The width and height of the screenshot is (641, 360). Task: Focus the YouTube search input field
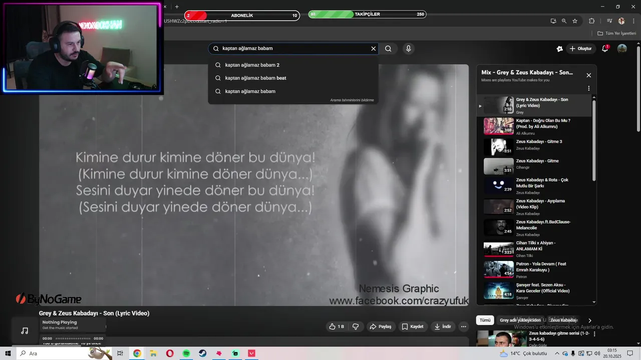click(x=293, y=48)
